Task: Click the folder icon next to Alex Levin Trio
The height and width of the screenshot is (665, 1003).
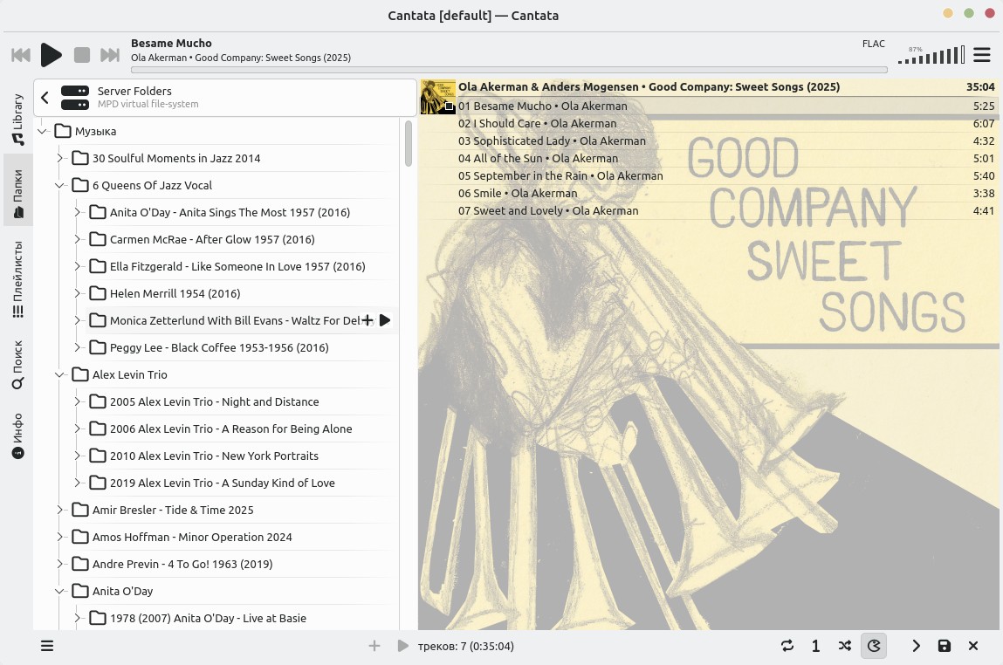Action: 80,374
